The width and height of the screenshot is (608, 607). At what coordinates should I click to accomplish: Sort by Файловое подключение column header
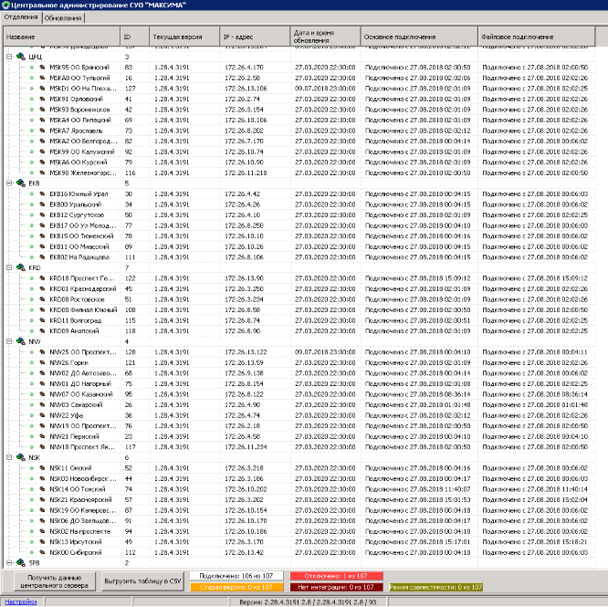coord(537,37)
